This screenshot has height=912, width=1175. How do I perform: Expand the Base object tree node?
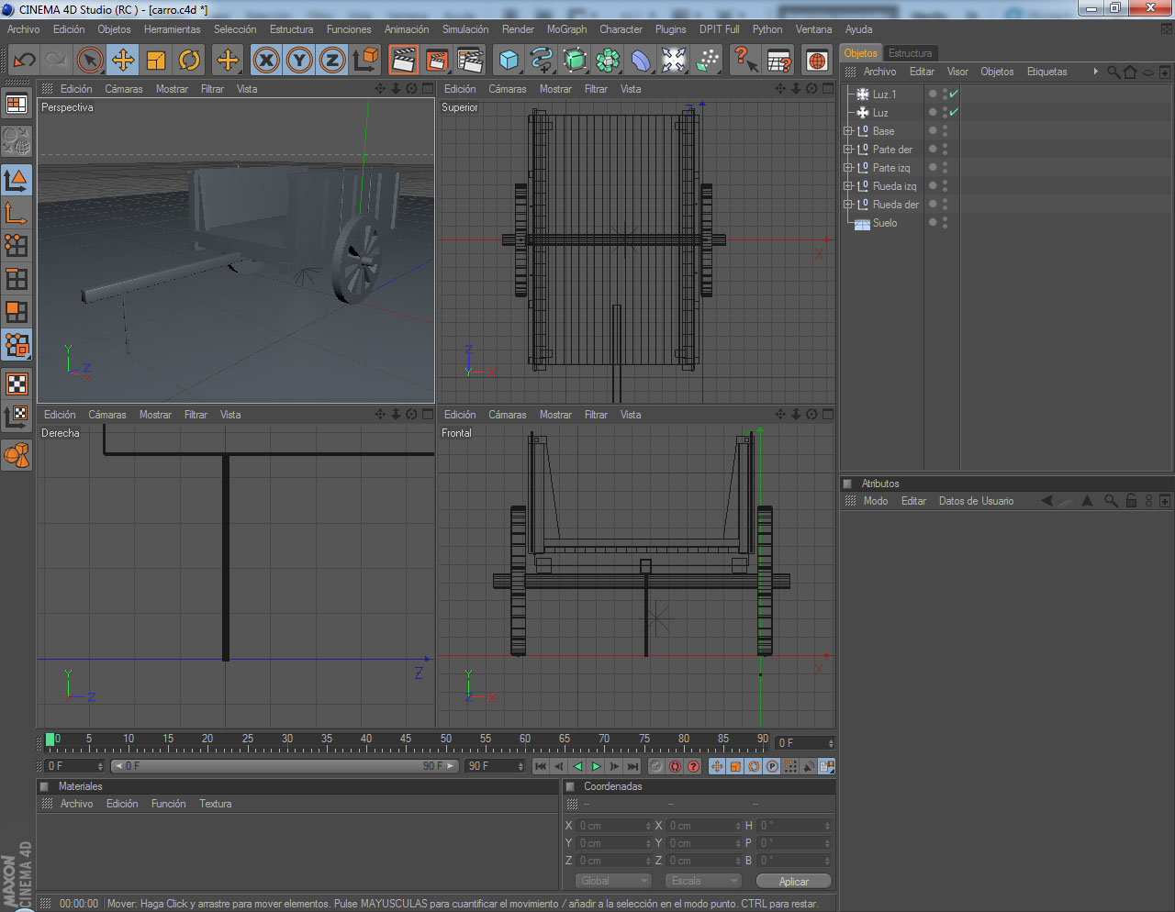pyautogui.click(x=848, y=131)
